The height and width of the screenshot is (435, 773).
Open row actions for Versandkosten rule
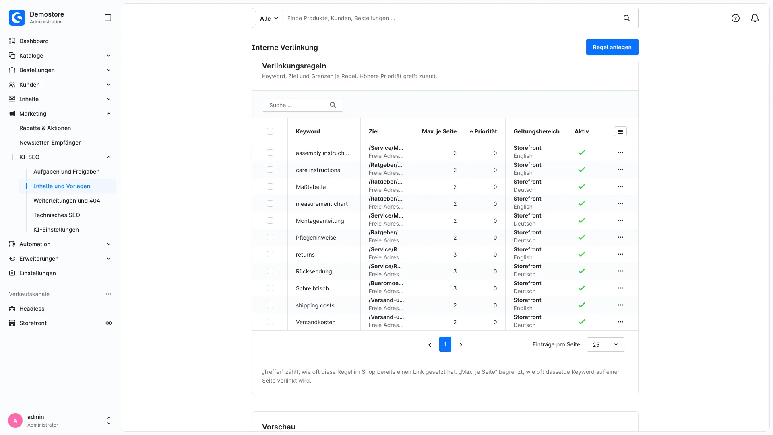pyautogui.click(x=620, y=322)
